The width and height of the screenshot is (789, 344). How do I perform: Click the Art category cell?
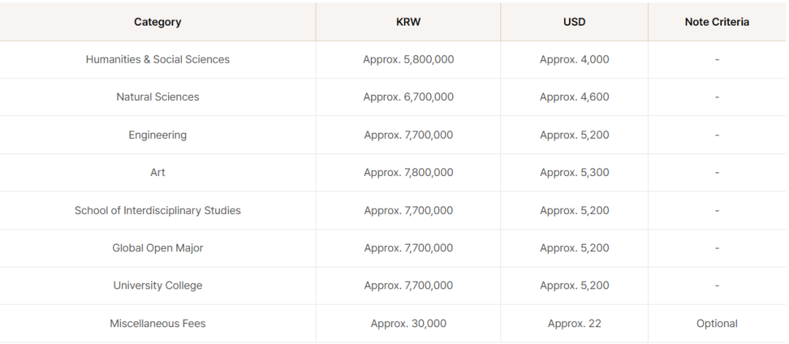(158, 172)
